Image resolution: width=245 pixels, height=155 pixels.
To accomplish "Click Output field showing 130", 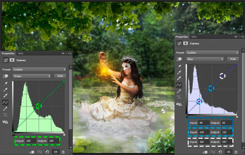I will coord(53,141).
